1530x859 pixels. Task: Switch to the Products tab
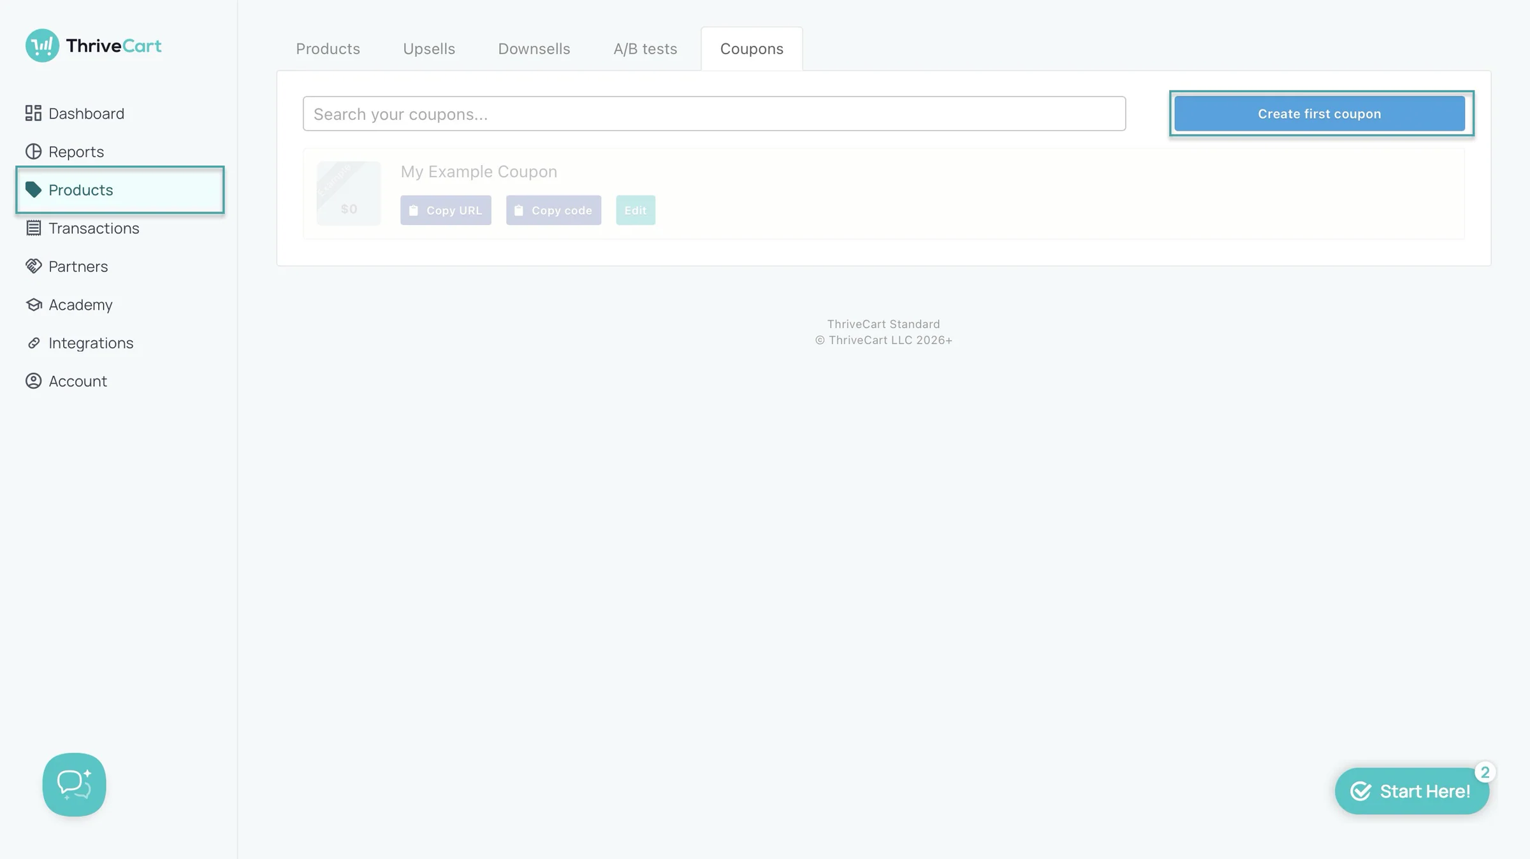pos(328,49)
